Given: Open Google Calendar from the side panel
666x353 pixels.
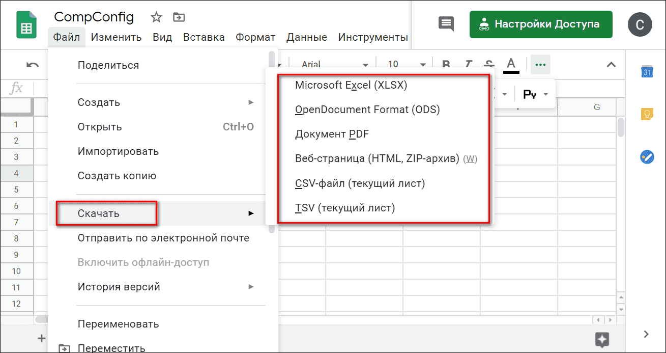Looking at the screenshot, I should point(647,72).
